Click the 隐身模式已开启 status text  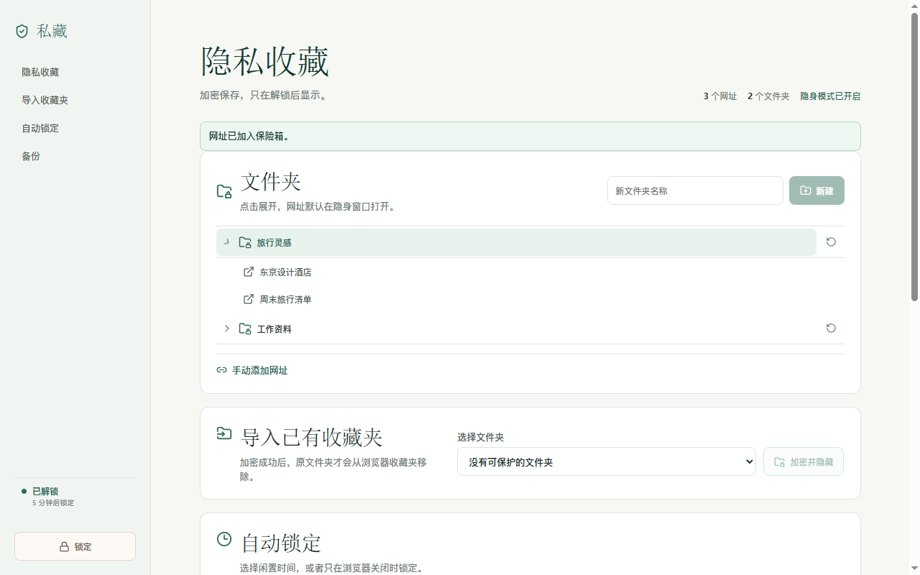click(830, 96)
